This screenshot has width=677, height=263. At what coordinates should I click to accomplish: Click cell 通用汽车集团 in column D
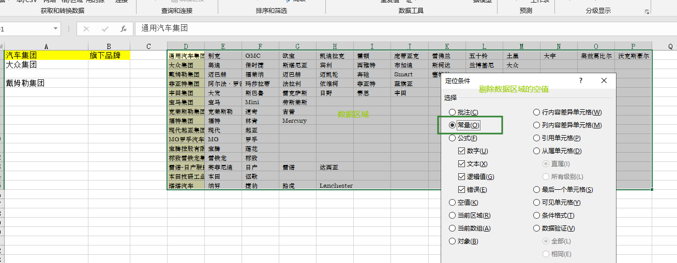186,56
